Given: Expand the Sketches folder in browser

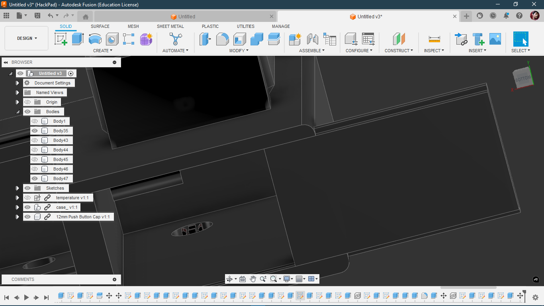Looking at the screenshot, I should (18, 188).
